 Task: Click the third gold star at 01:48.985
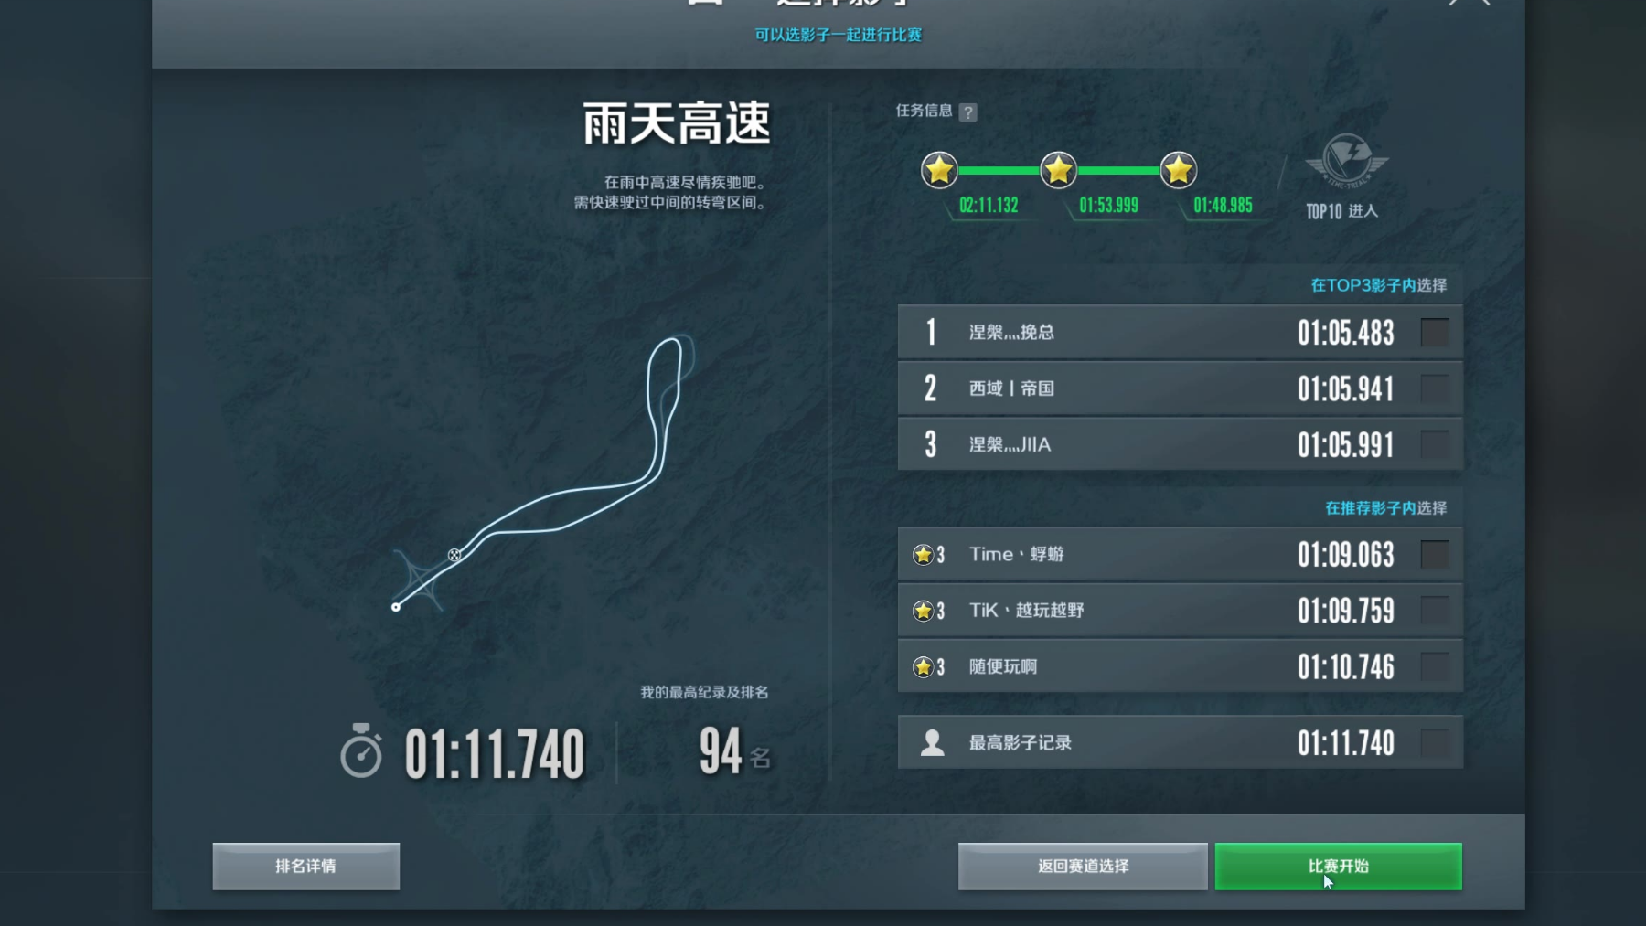[1178, 170]
